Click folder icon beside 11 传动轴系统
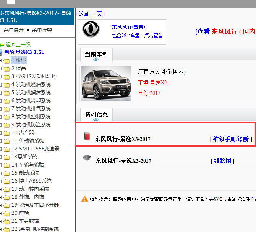The width and height of the screenshot is (256, 232). pyautogui.click(x=6, y=141)
